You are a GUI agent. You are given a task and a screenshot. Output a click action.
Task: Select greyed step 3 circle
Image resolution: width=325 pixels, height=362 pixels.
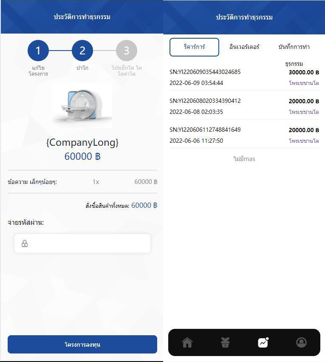pos(127,51)
